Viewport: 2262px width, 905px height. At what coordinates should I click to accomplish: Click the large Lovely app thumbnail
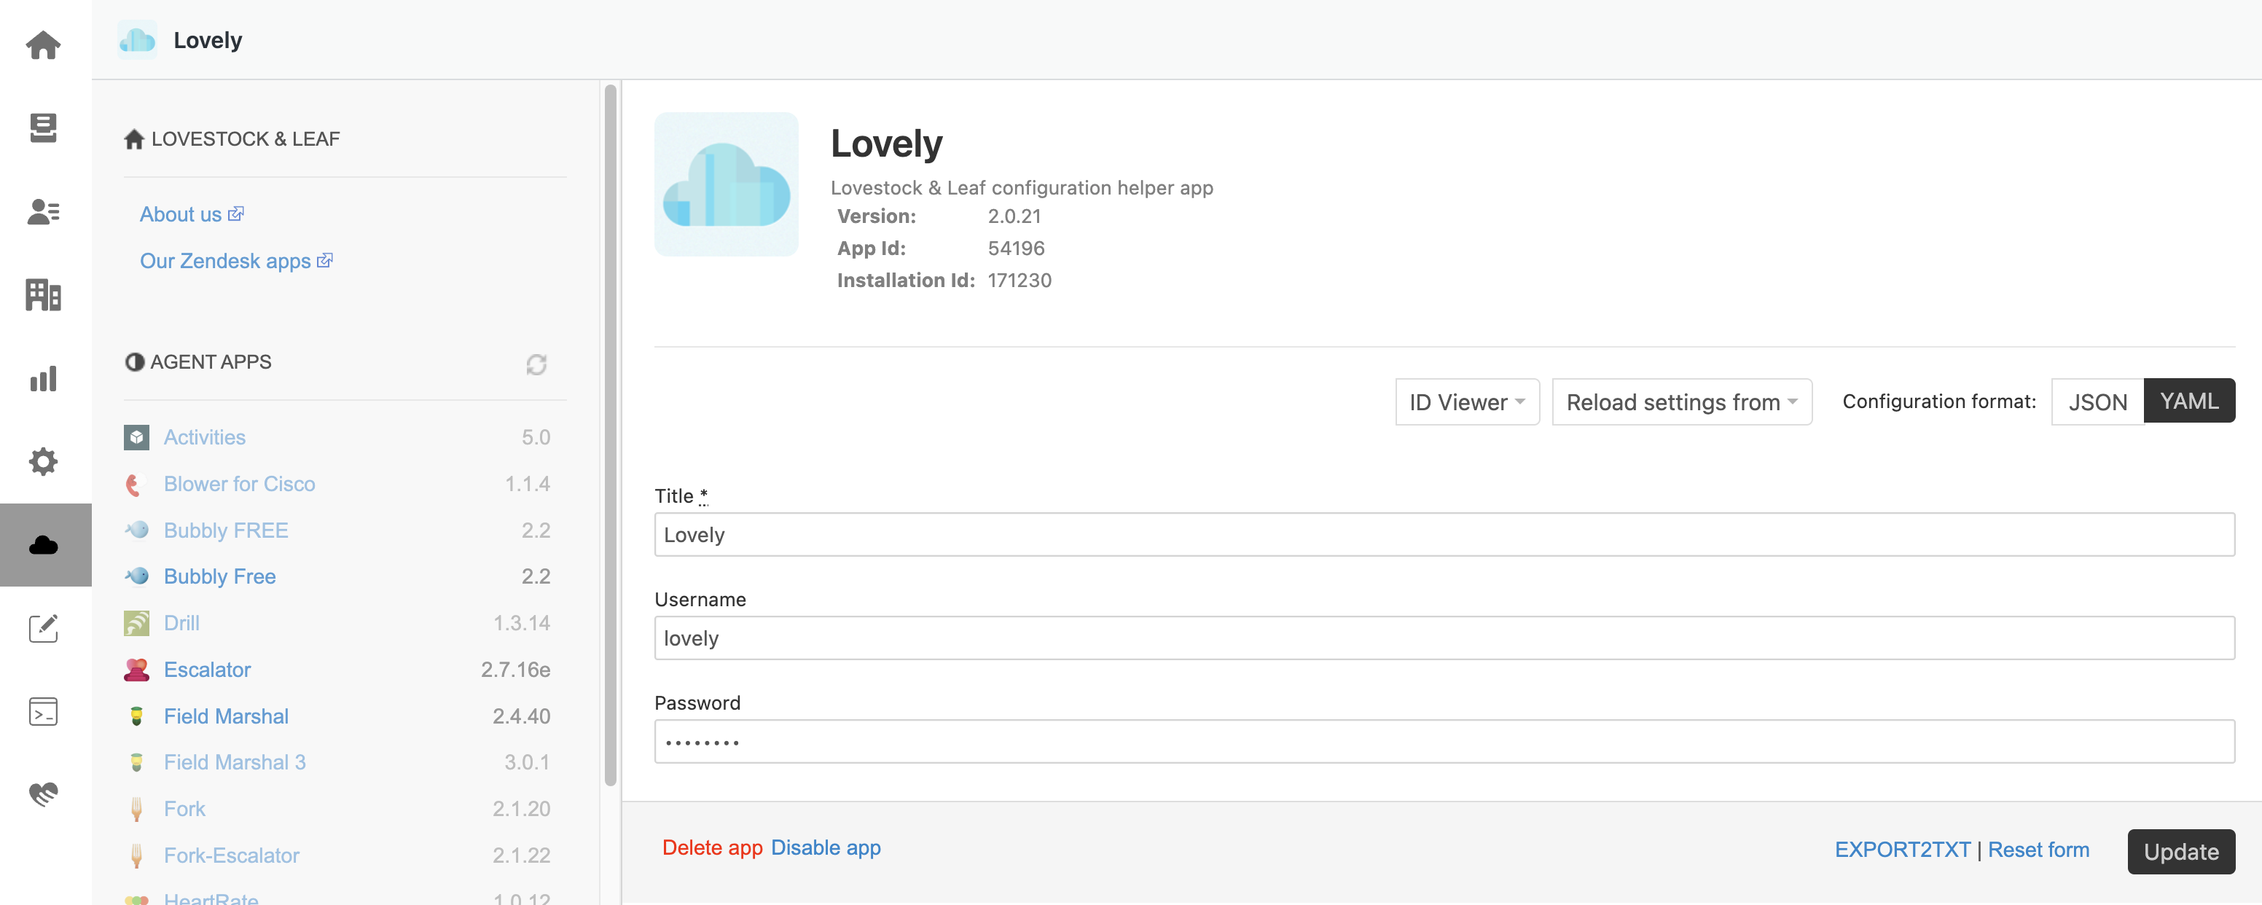pyautogui.click(x=727, y=184)
